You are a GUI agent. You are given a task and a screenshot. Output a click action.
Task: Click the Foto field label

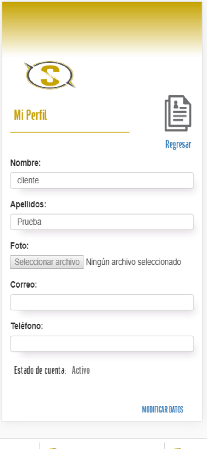(x=19, y=246)
